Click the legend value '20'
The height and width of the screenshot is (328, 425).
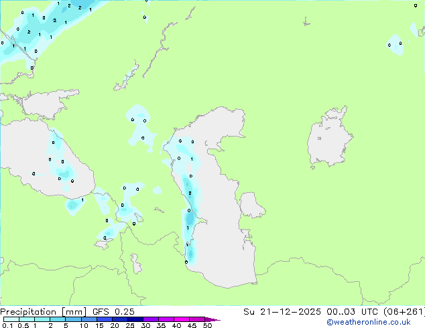pyautogui.click(x=115, y=325)
